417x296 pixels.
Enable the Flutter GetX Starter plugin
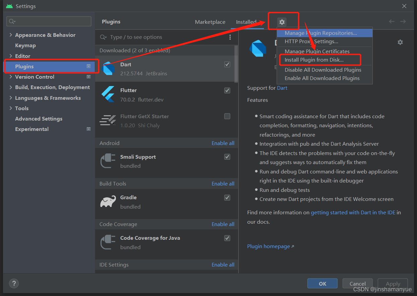[x=227, y=117]
